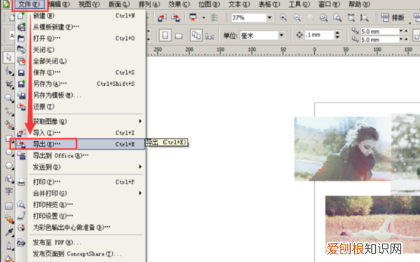Choose 新建 (New) from File menu
420x262 pixels.
(80, 16)
